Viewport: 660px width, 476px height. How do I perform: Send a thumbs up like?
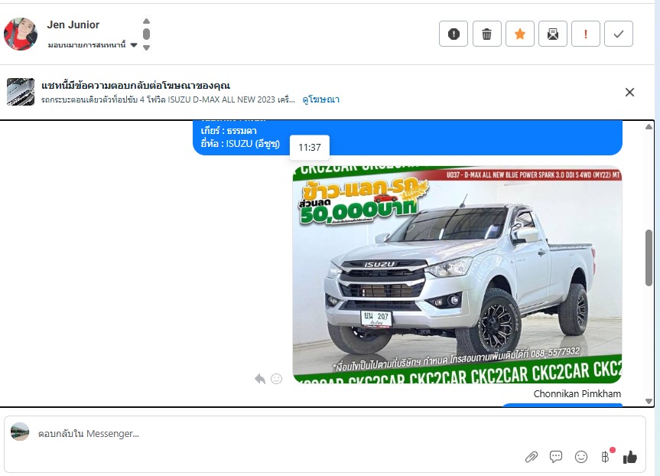(629, 457)
